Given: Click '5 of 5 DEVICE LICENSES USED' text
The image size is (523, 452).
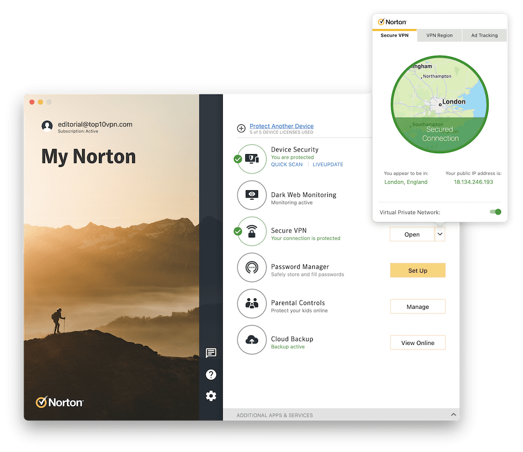Looking at the screenshot, I should click(x=281, y=132).
